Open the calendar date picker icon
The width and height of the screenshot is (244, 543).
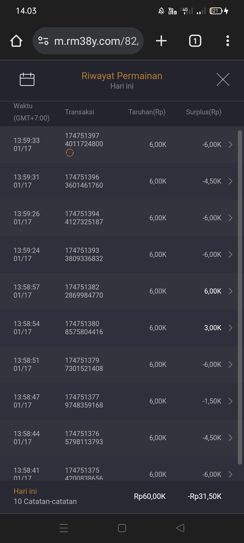[x=27, y=79]
